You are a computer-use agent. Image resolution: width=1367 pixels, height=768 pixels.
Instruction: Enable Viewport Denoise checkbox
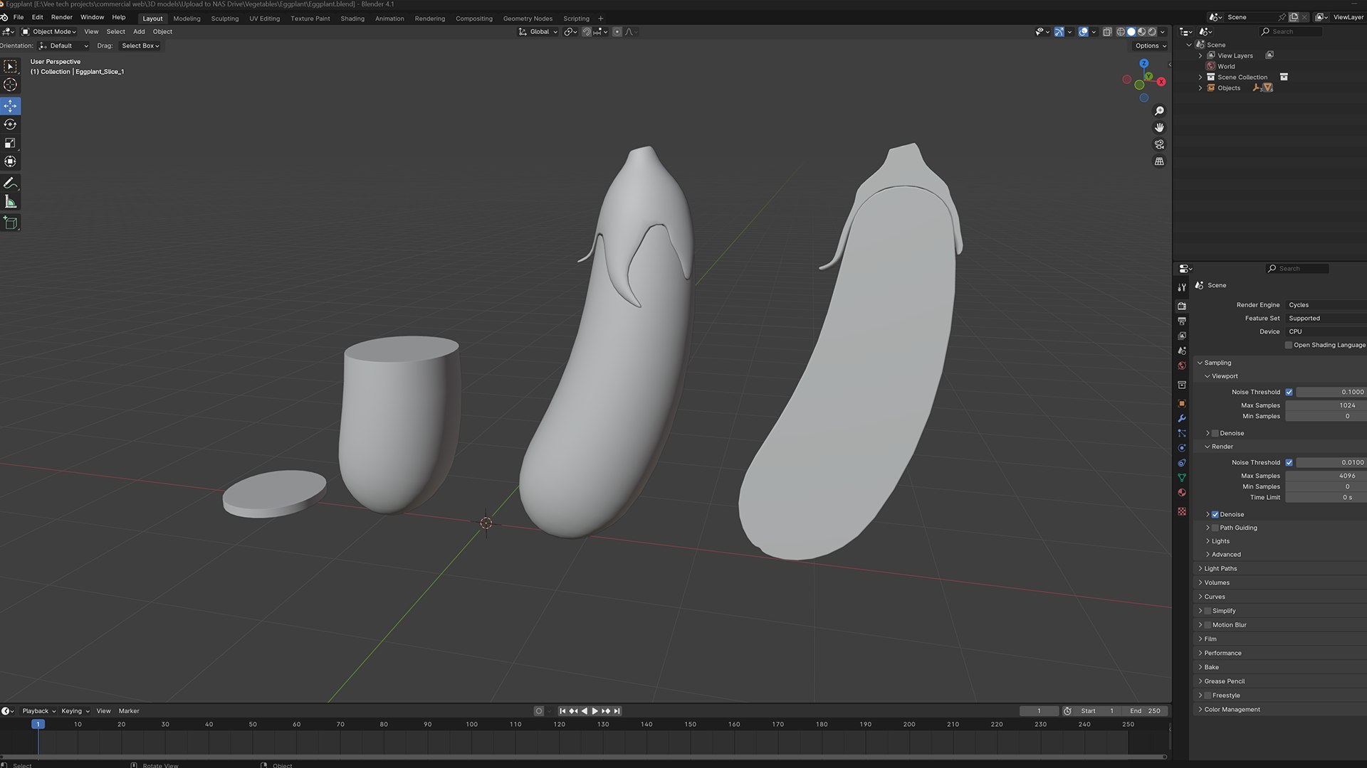click(1215, 433)
